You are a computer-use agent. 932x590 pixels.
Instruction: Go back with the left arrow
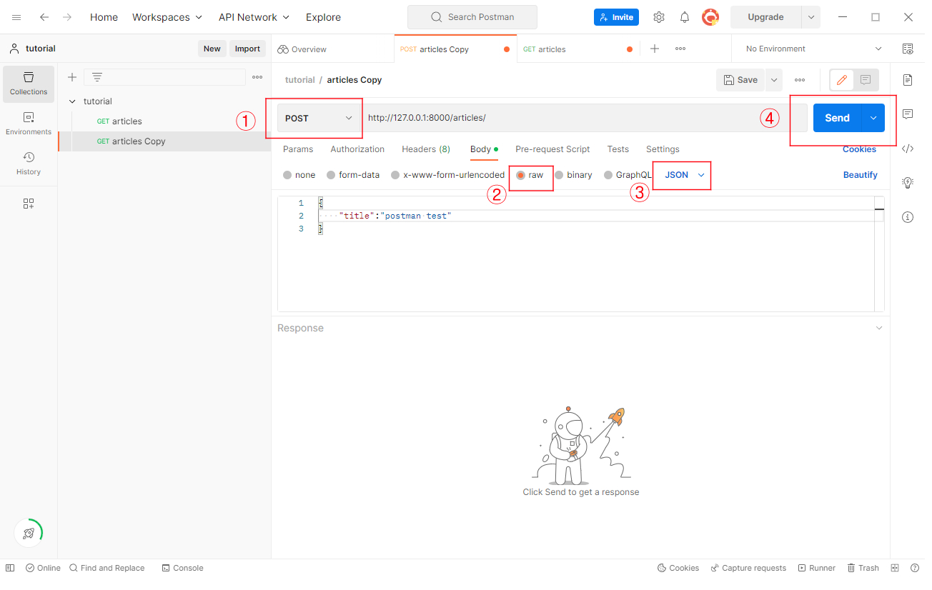tap(44, 17)
